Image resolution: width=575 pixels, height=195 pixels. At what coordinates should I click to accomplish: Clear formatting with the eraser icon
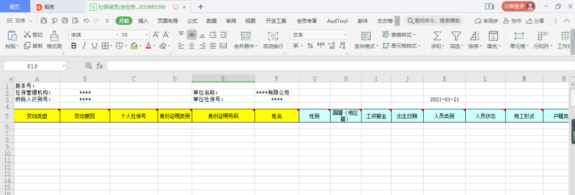tap(163, 46)
